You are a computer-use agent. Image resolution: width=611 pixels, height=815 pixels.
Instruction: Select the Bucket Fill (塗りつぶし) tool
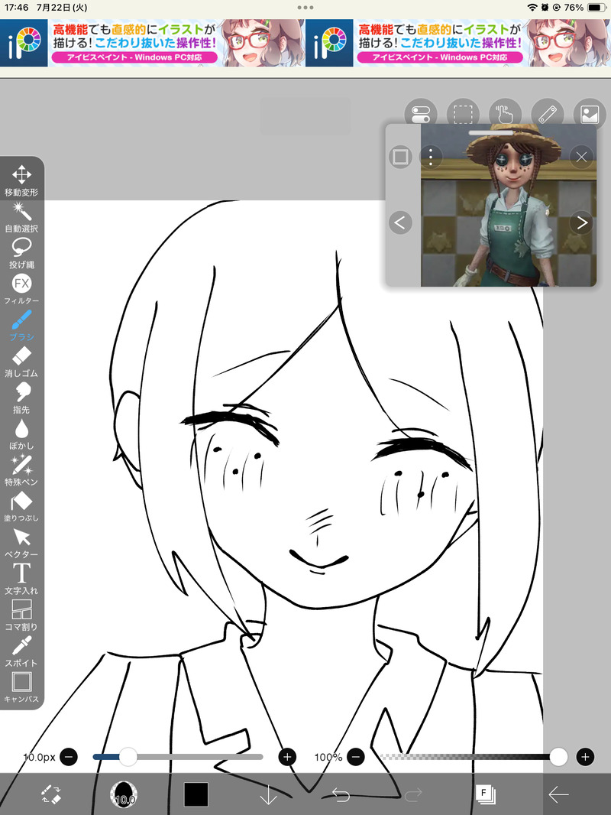tap(21, 506)
